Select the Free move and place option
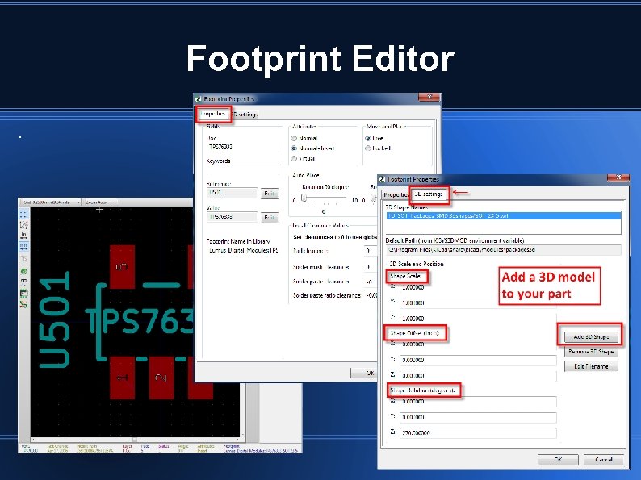Image resolution: width=641 pixels, height=480 pixels. click(368, 138)
